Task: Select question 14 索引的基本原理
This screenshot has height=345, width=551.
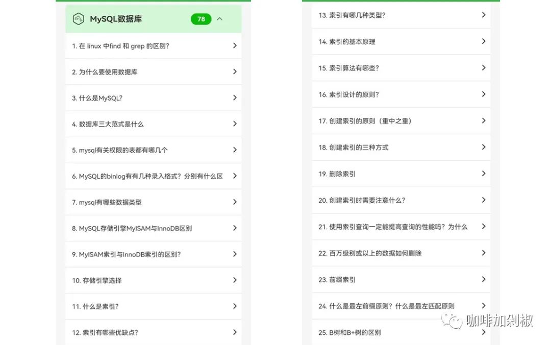Action: pyautogui.click(x=401, y=41)
